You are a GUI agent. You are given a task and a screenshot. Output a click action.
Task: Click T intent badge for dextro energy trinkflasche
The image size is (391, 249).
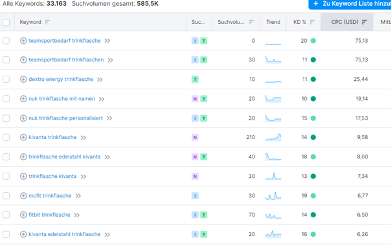coord(195,80)
